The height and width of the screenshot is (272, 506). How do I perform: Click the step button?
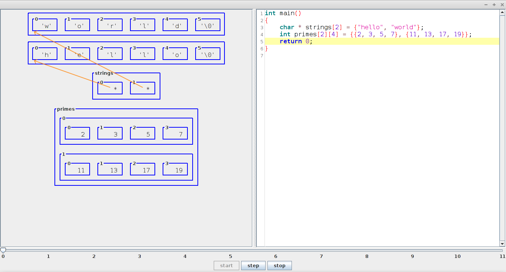(x=253, y=265)
